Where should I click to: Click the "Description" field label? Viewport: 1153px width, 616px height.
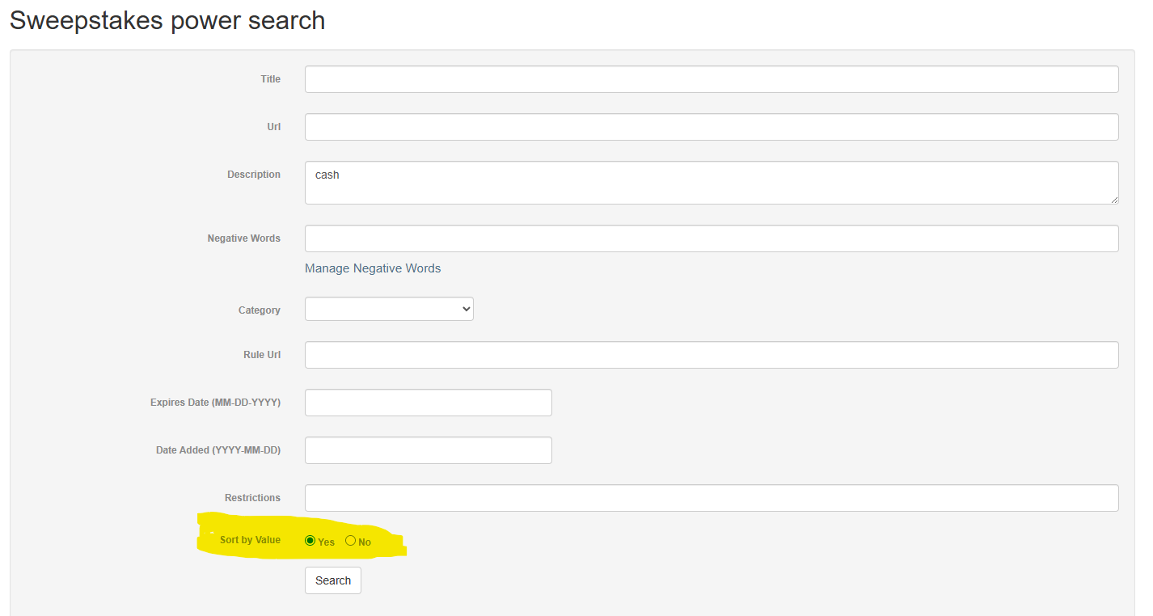pyautogui.click(x=254, y=175)
